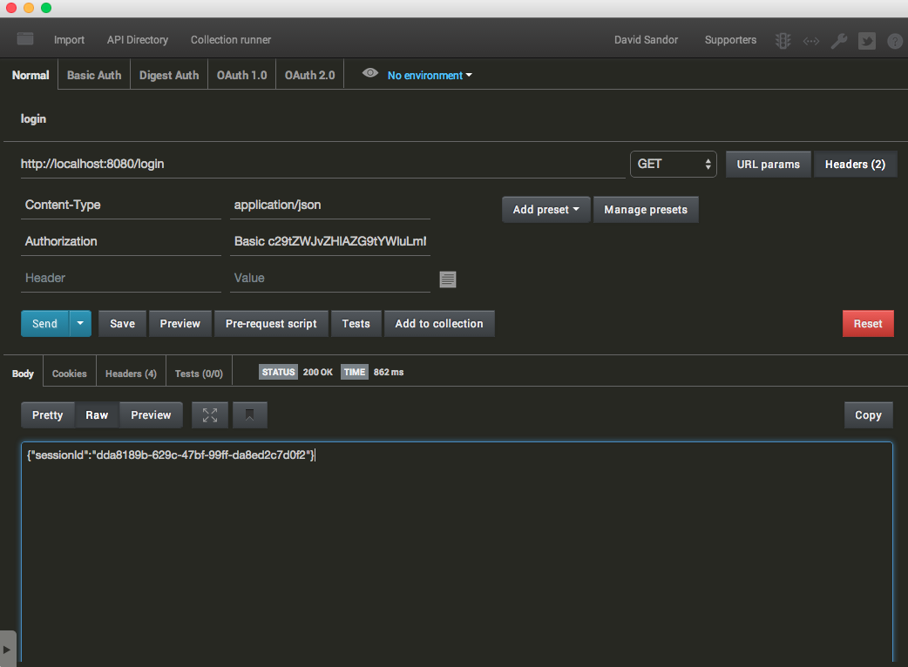Save the request

(122, 323)
